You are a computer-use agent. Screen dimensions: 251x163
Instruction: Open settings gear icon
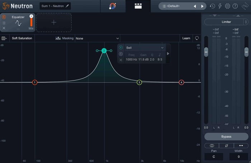click(227, 6)
